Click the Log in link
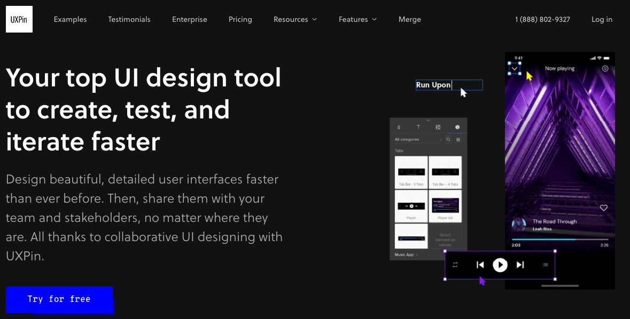The height and width of the screenshot is (319, 630). point(602,19)
